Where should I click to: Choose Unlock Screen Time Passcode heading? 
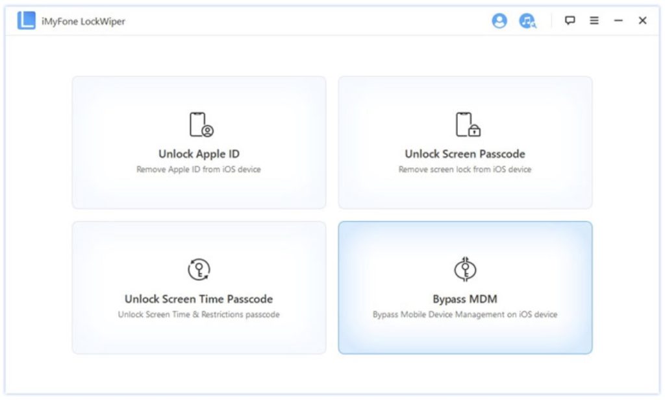click(x=199, y=299)
